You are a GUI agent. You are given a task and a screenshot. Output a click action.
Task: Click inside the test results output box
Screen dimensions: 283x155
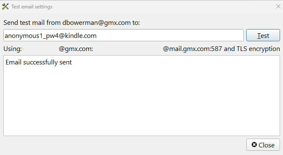click(x=142, y=96)
